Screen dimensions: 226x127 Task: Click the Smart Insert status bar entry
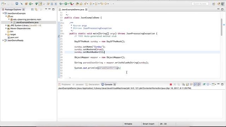point(148,124)
